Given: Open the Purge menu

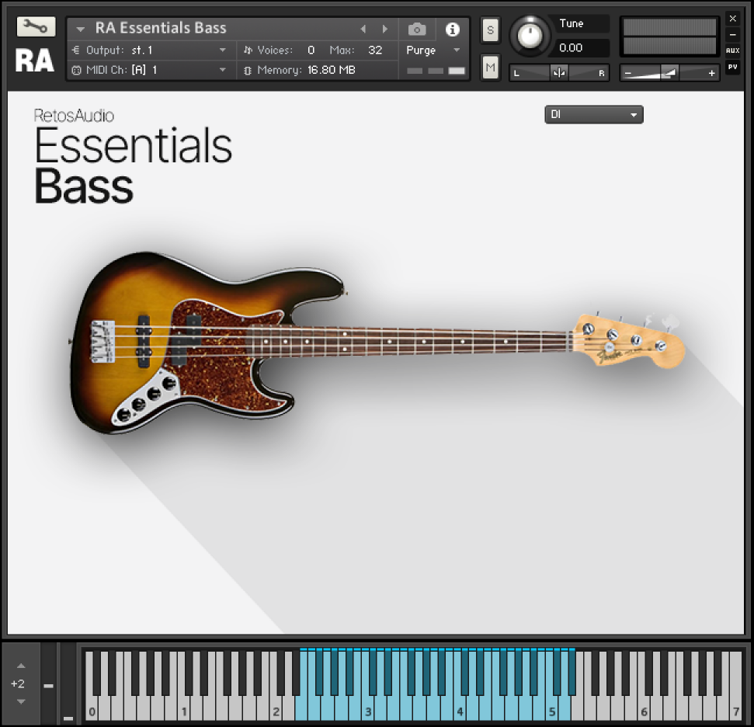Looking at the screenshot, I should tap(433, 50).
